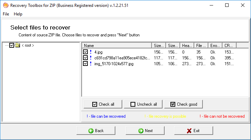
Task: Uncheck the c691cd798a11ea905ece4182fc file checkbox
Action: tap(85, 58)
